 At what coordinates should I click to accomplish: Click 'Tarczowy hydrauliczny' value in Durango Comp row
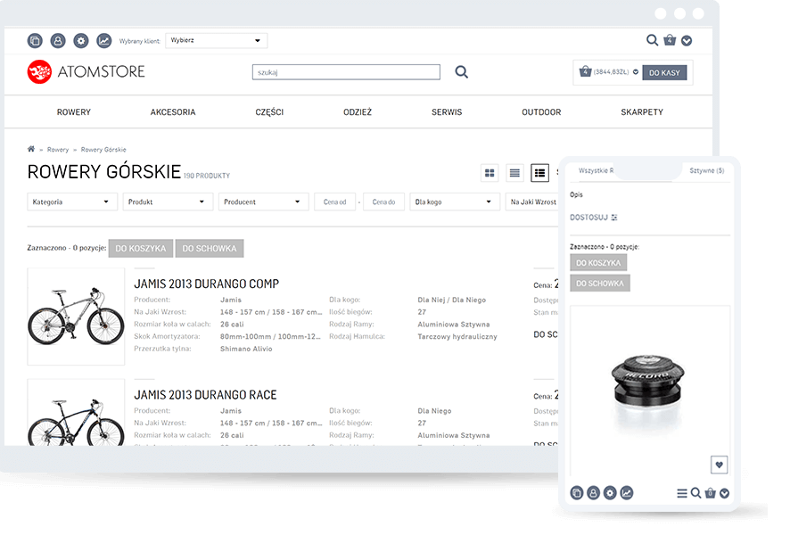[x=457, y=336]
